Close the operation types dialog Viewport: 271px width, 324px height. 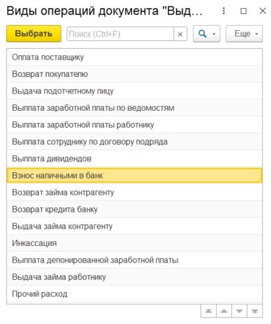[263, 11]
